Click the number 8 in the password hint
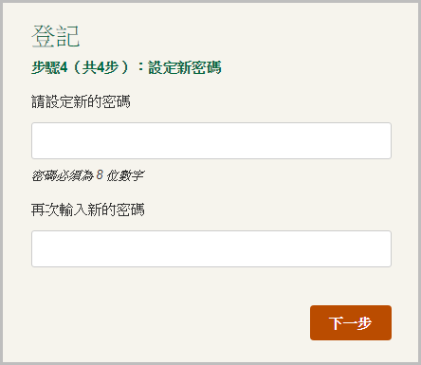 pyautogui.click(x=100, y=174)
